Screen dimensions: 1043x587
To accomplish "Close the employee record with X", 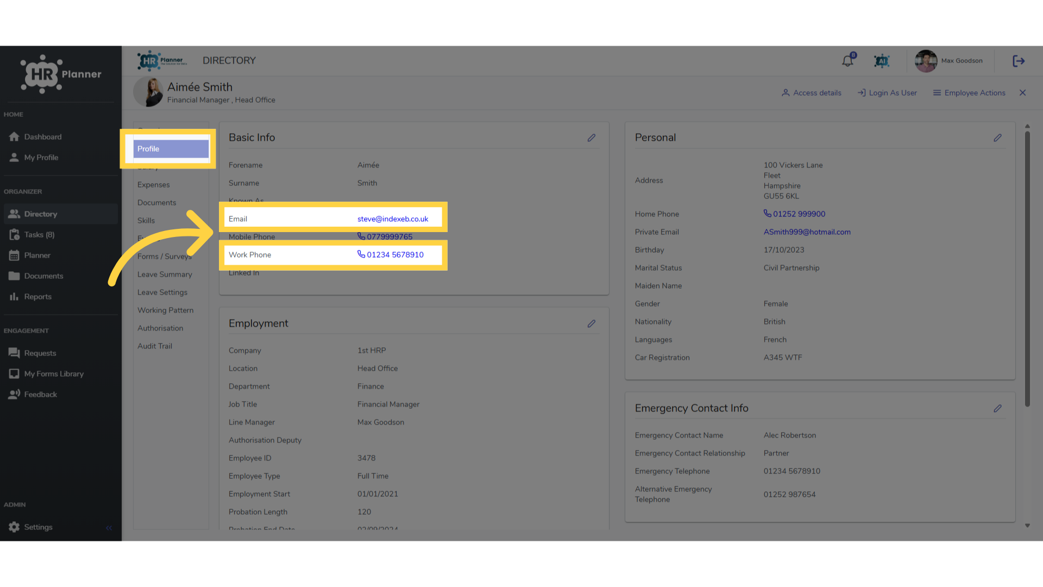I will (1023, 93).
